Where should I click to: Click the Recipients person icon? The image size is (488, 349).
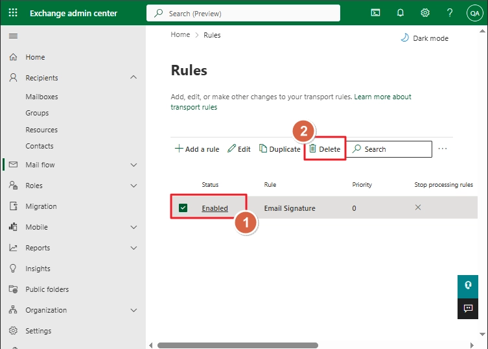click(x=13, y=78)
